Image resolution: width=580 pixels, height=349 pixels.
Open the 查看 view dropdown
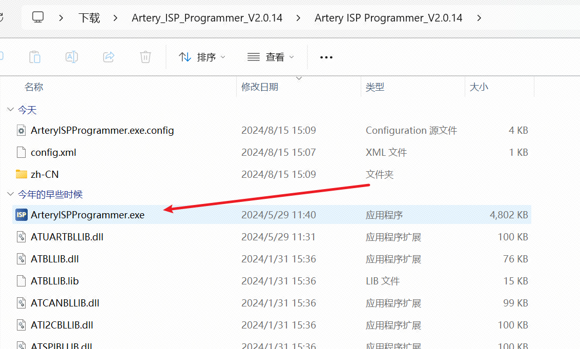coord(271,57)
